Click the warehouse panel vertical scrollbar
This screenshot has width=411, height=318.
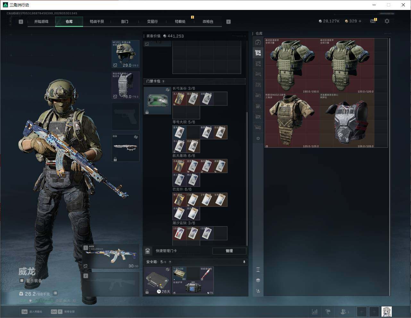coord(390,167)
